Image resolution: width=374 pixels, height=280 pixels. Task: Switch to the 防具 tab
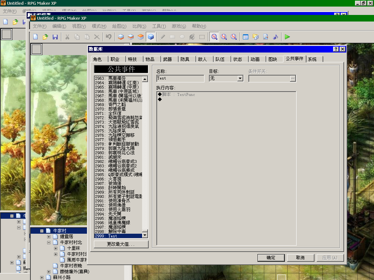tap(185, 59)
